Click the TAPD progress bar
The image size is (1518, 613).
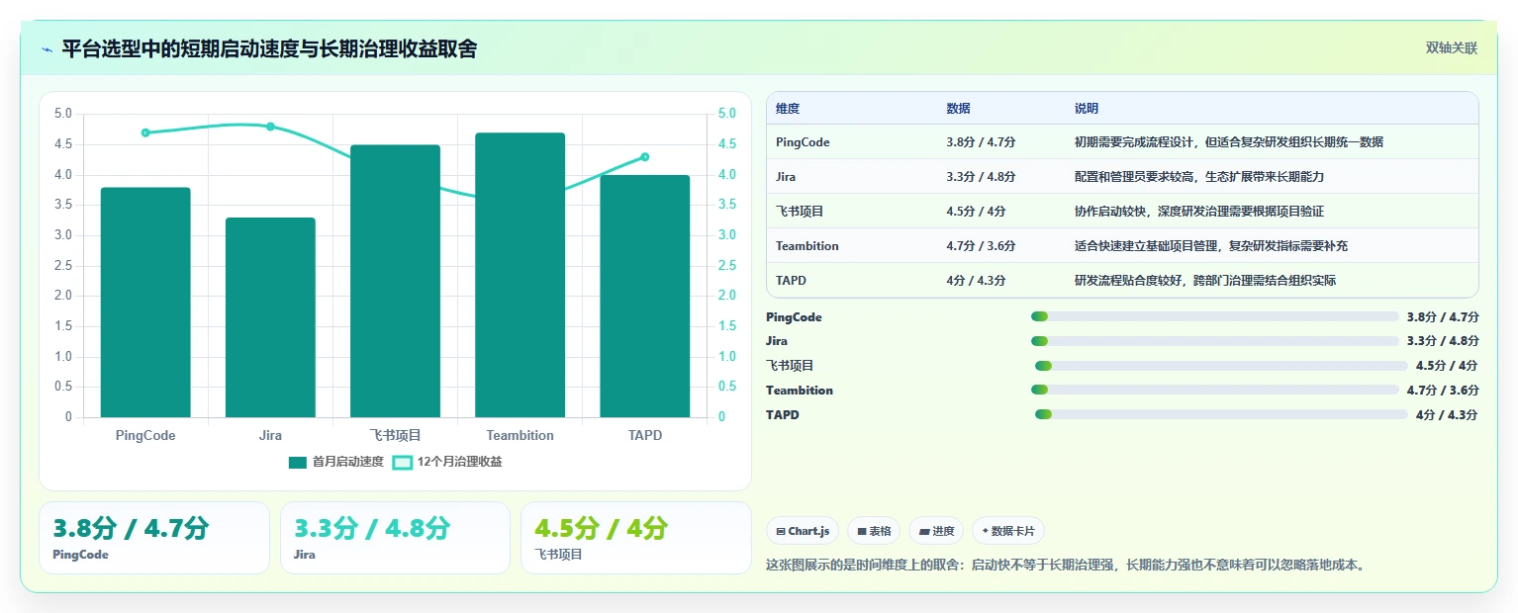pyautogui.click(x=1221, y=415)
